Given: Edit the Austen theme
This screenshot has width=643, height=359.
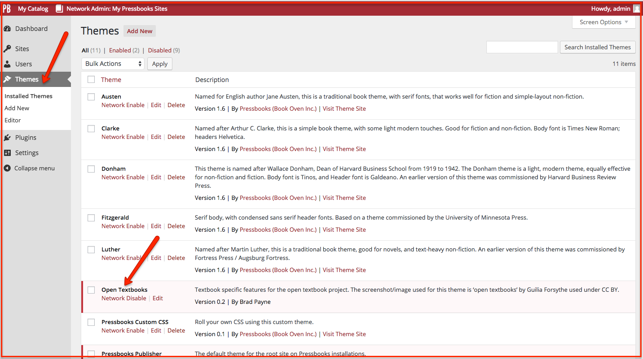Looking at the screenshot, I should click(156, 105).
